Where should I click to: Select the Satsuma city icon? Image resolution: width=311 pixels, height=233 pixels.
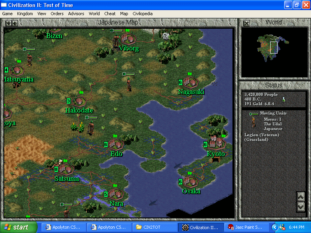(66, 169)
